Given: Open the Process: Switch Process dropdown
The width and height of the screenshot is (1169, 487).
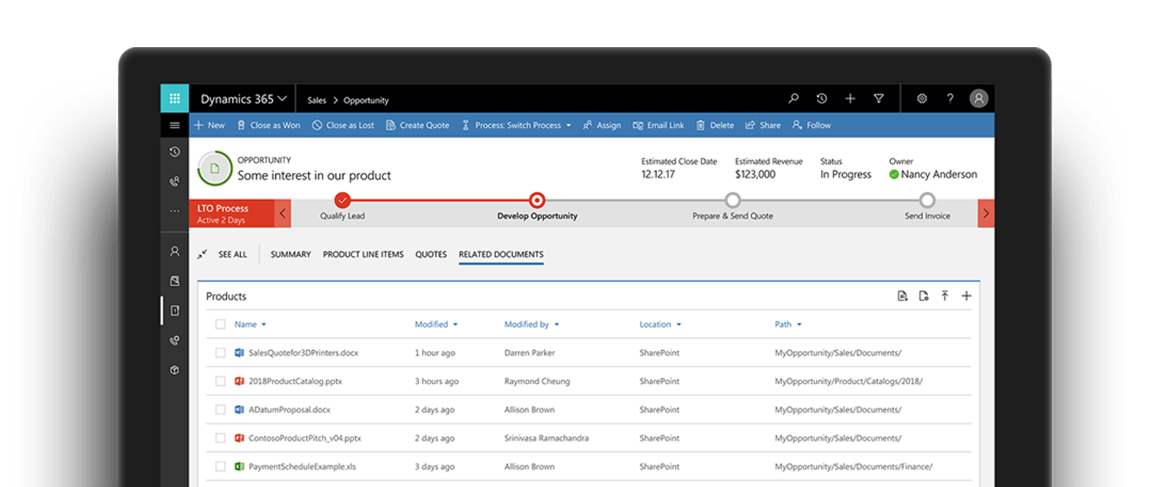Looking at the screenshot, I should point(517,126).
